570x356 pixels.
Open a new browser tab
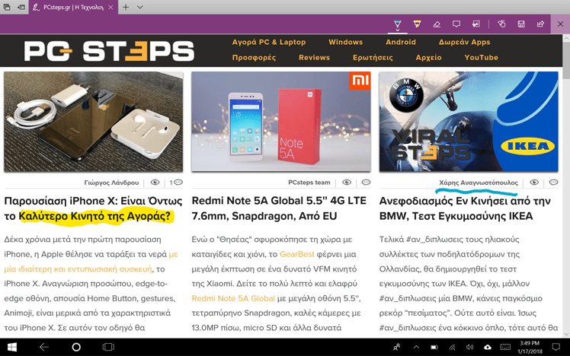(126, 7)
